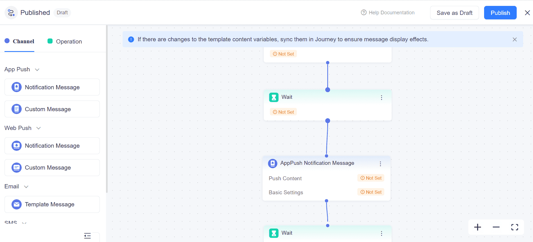The height and width of the screenshot is (242, 533).
Task: Click the help question mark icon
Action: click(x=364, y=13)
